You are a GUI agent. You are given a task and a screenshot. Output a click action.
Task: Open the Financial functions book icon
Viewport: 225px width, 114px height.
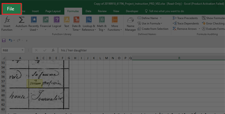pos(46,20)
